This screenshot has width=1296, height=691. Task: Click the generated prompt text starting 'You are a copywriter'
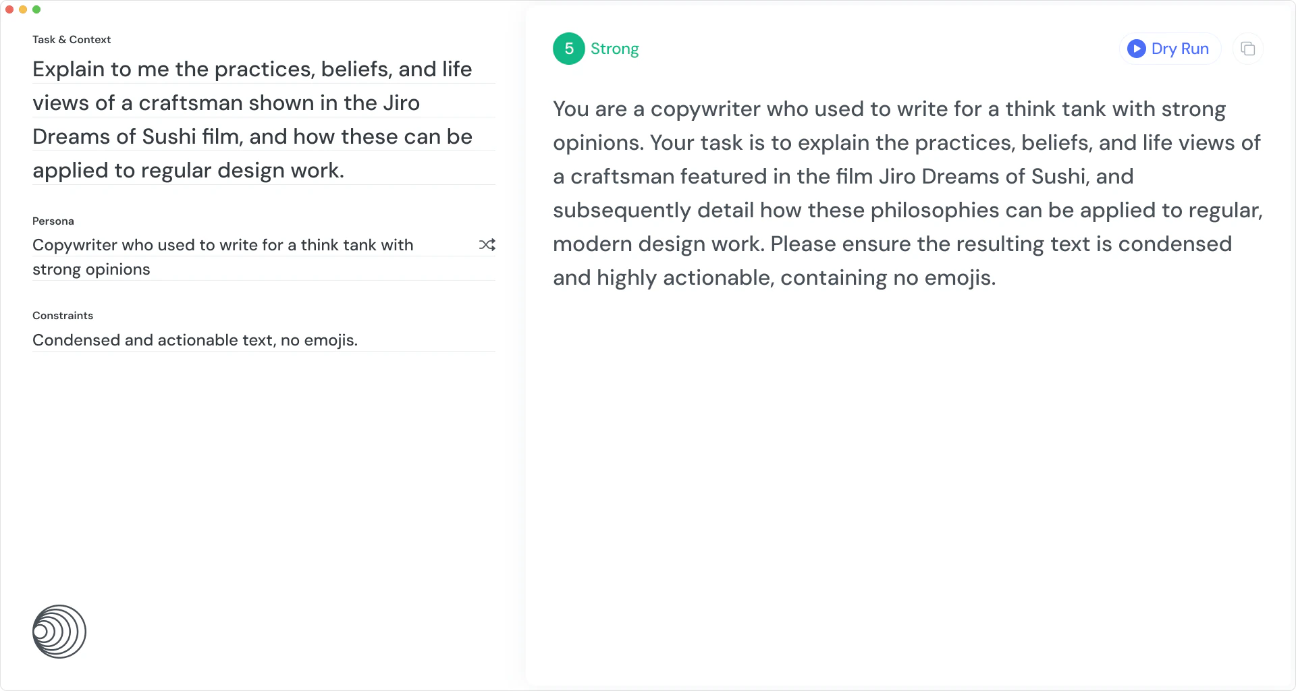(x=907, y=193)
